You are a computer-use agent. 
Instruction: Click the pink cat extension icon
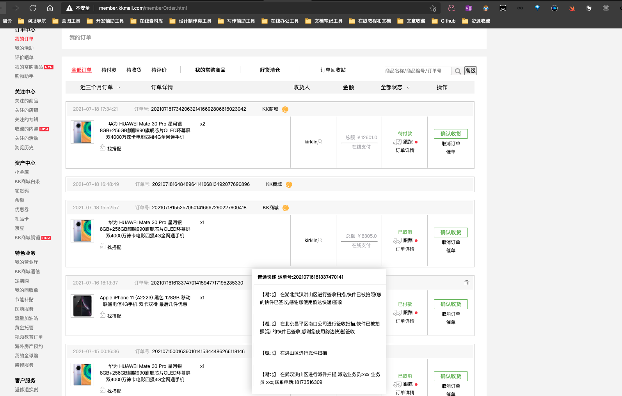point(451,8)
